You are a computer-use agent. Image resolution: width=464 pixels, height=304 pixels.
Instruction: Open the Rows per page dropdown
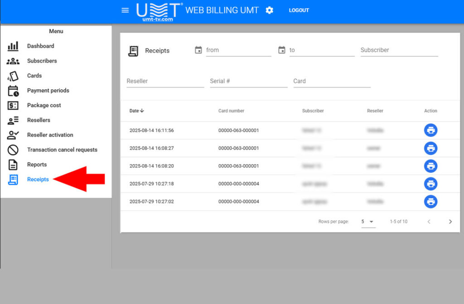click(368, 222)
